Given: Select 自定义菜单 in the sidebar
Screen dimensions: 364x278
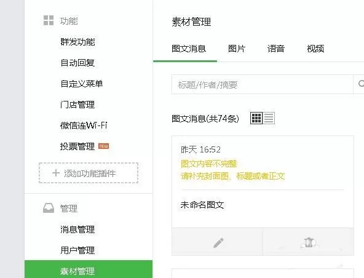Looking at the screenshot, I should click(x=82, y=84).
